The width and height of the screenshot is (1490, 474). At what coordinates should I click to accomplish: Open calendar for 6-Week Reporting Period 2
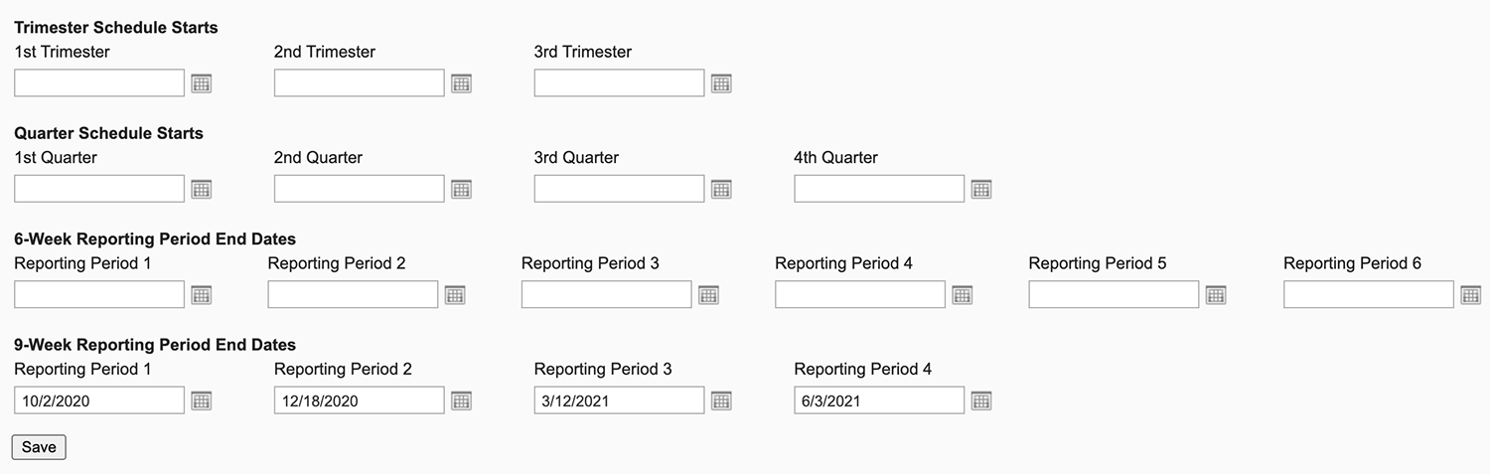click(x=455, y=295)
